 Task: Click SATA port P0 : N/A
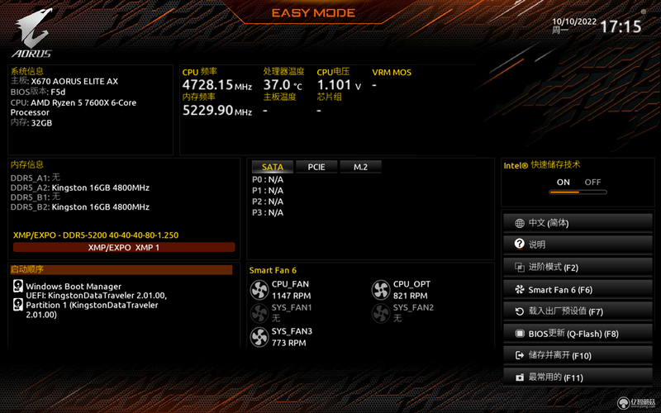point(268,179)
